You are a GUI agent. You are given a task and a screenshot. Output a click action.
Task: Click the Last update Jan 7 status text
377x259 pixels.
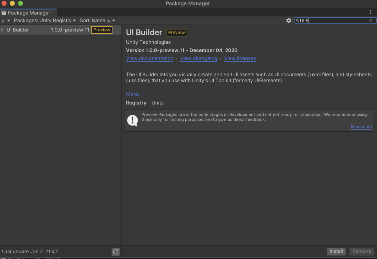click(30, 251)
